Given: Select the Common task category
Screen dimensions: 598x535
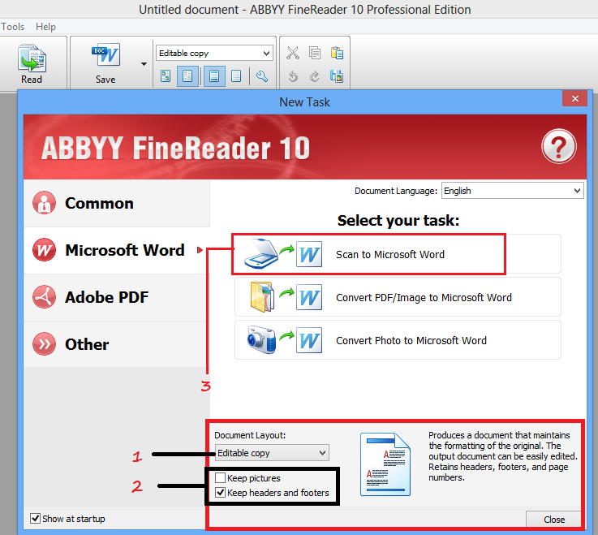Looking at the screenshot, I should [117, 203].
